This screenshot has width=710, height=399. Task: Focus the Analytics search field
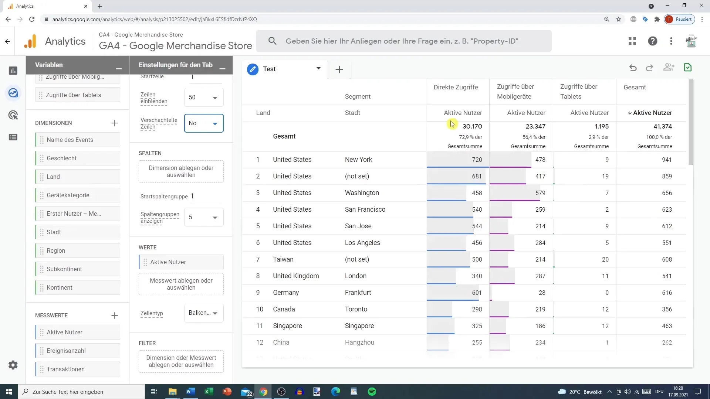pos(404,41)
